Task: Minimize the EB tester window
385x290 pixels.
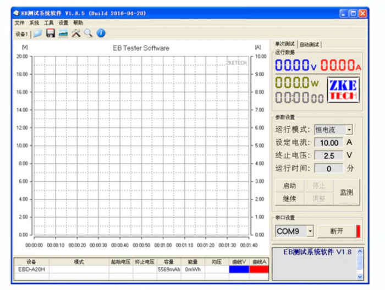Action: [344, 13]
